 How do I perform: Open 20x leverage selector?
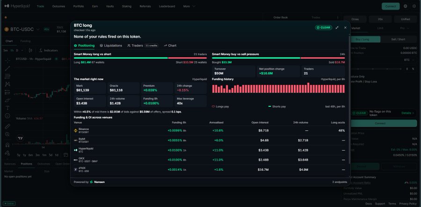380,19
